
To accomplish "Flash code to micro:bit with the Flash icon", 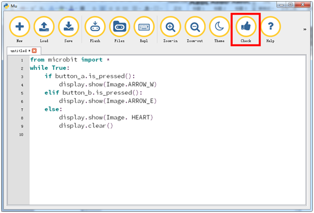I will pos(95,26).
